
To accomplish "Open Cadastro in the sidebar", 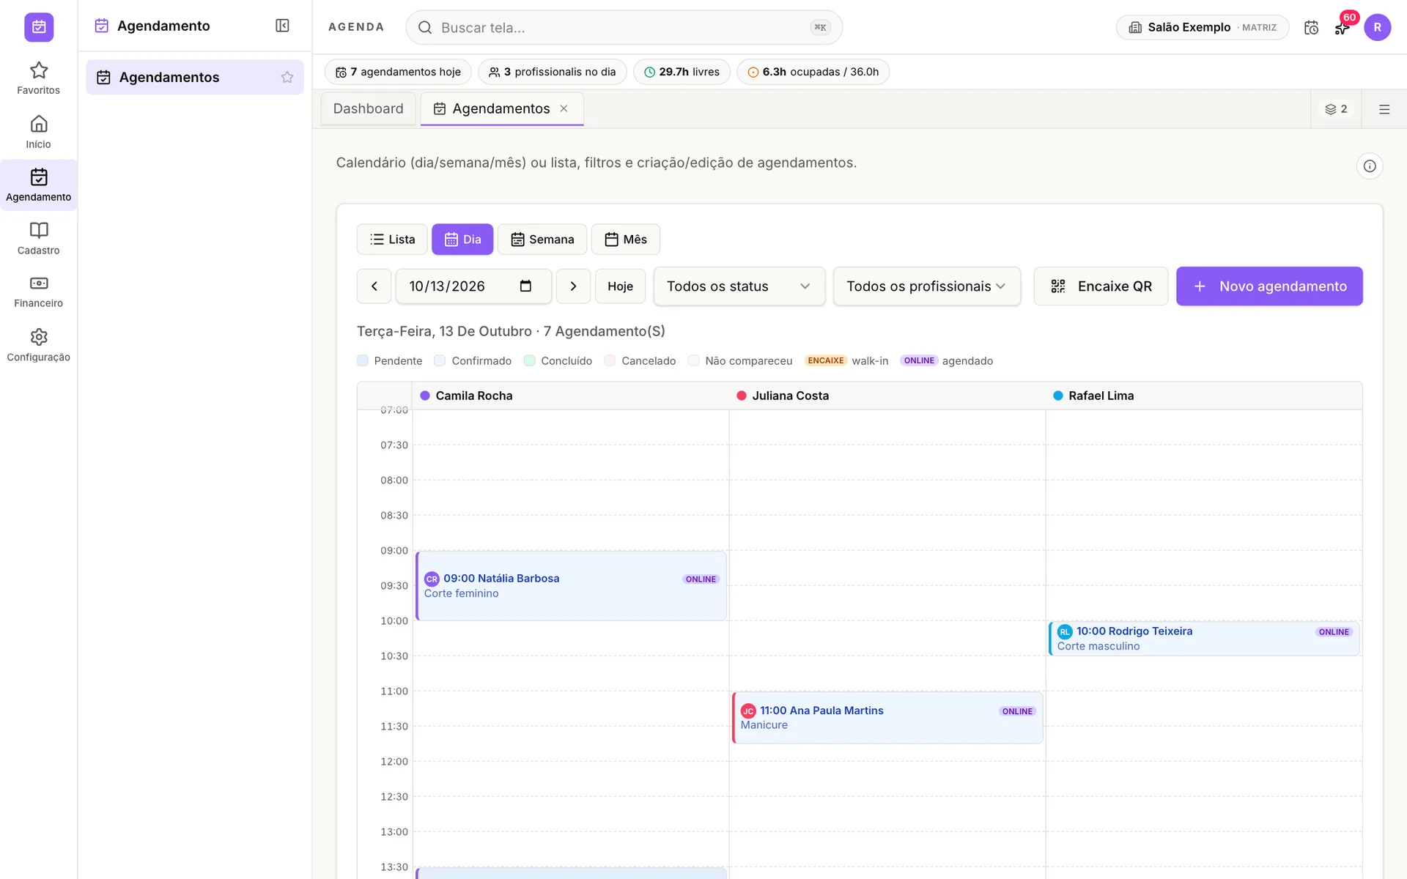I will pyautogui.click(x=39, y=239).
